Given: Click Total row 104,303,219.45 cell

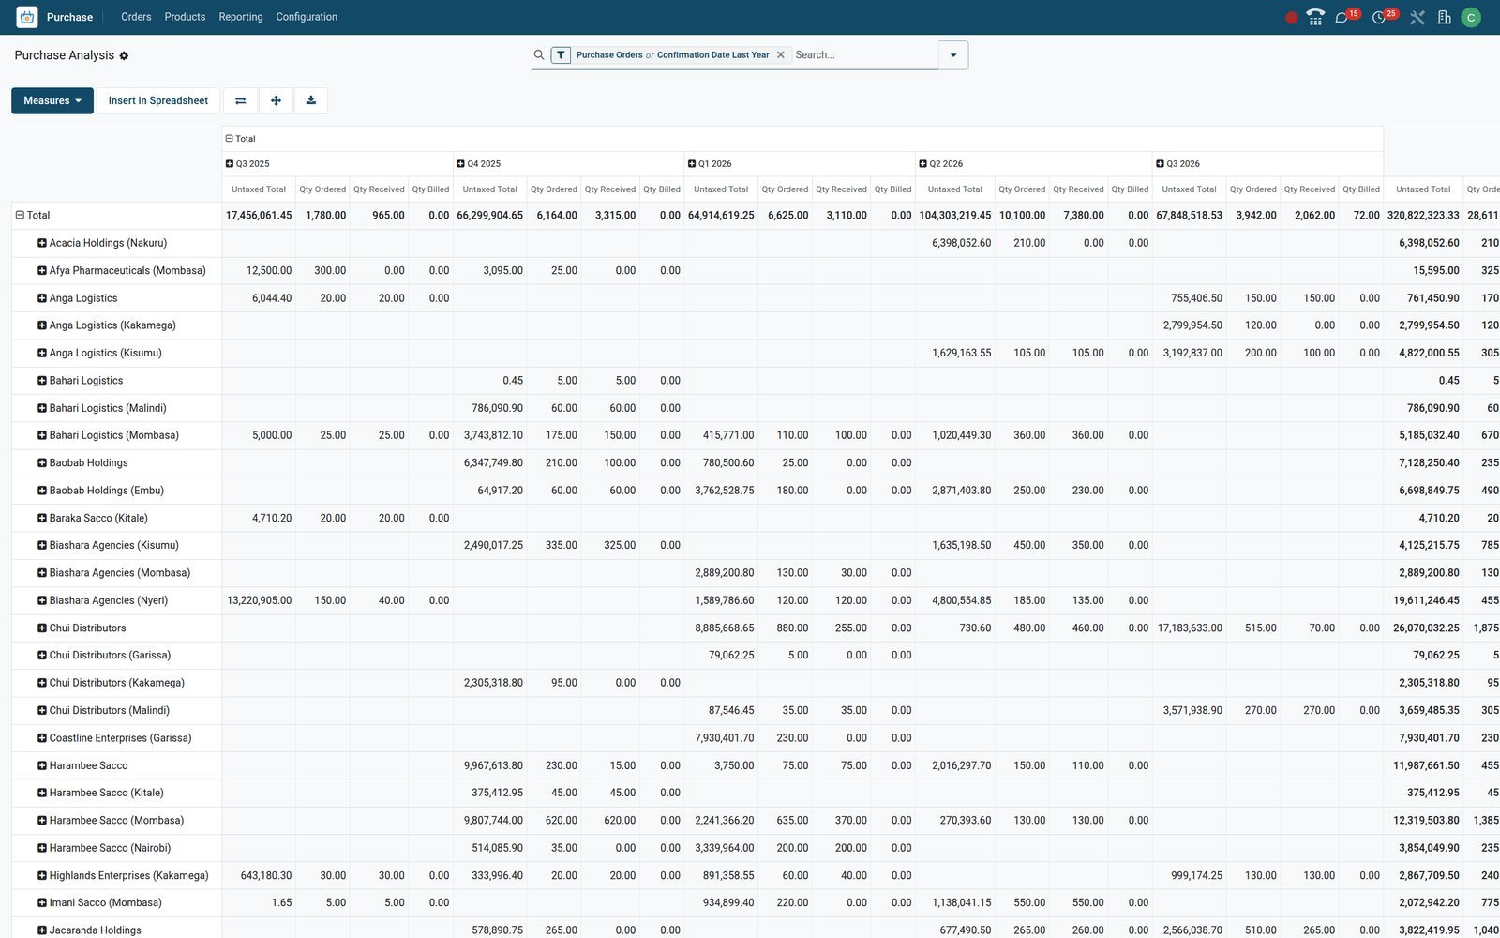Looking at the screenshot, I should 955,216.
